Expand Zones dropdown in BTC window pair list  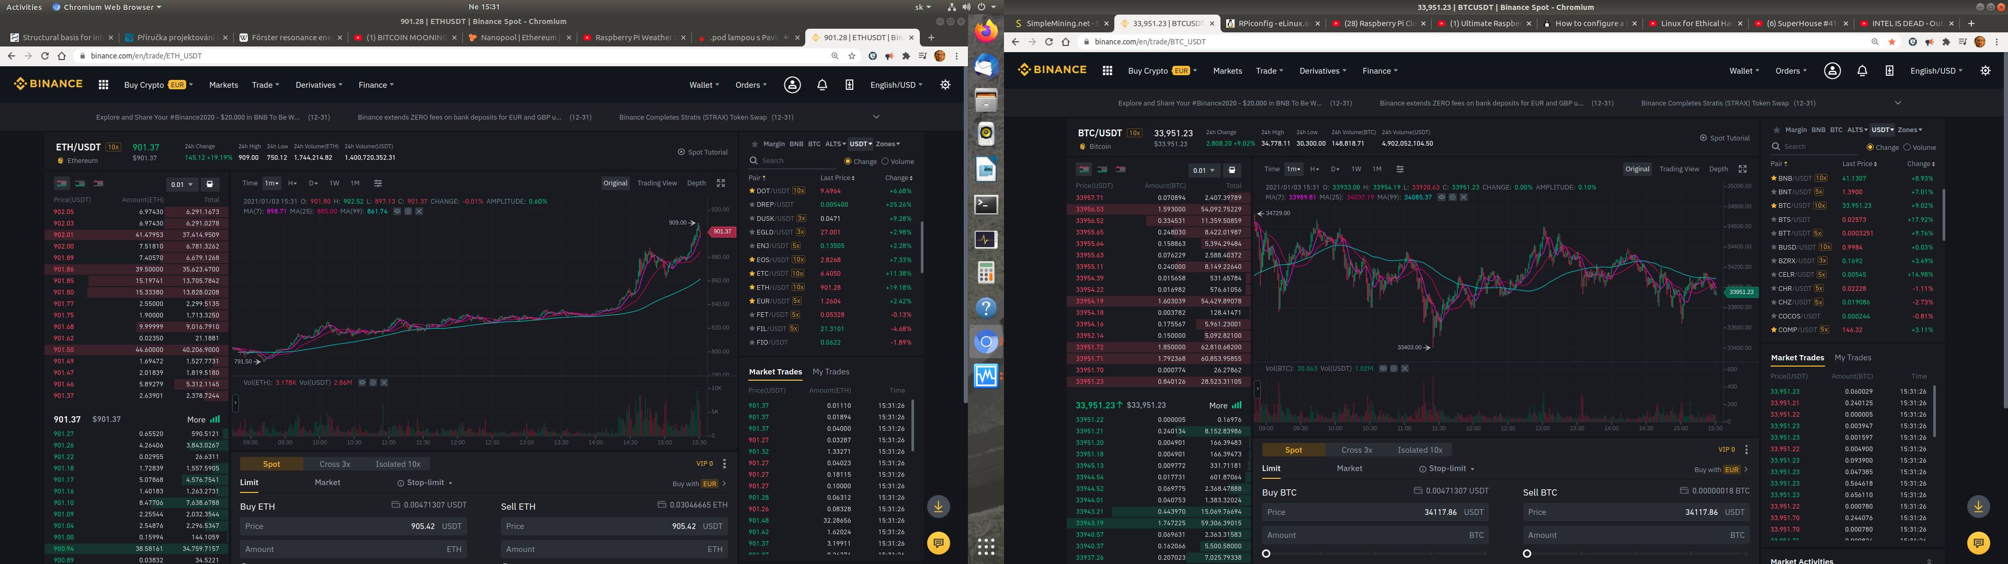pyautogui.click(x=1910, y=130)
